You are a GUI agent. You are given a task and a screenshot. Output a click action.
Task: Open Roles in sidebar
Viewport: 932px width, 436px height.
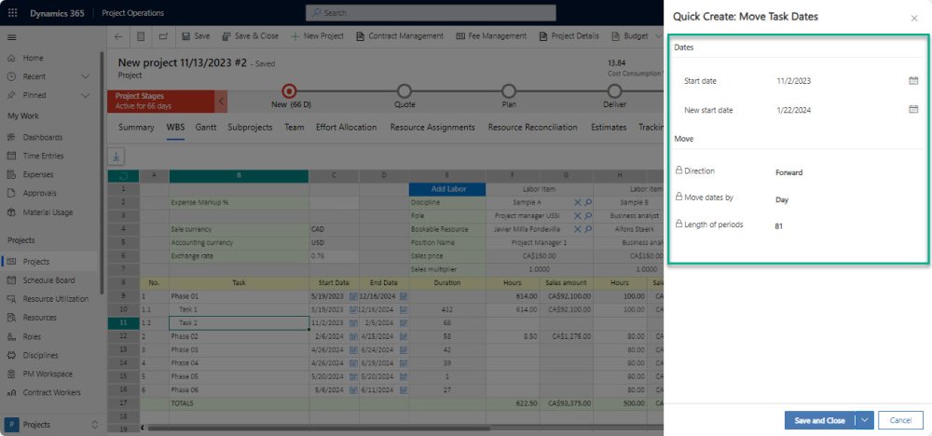pos(32,337)
